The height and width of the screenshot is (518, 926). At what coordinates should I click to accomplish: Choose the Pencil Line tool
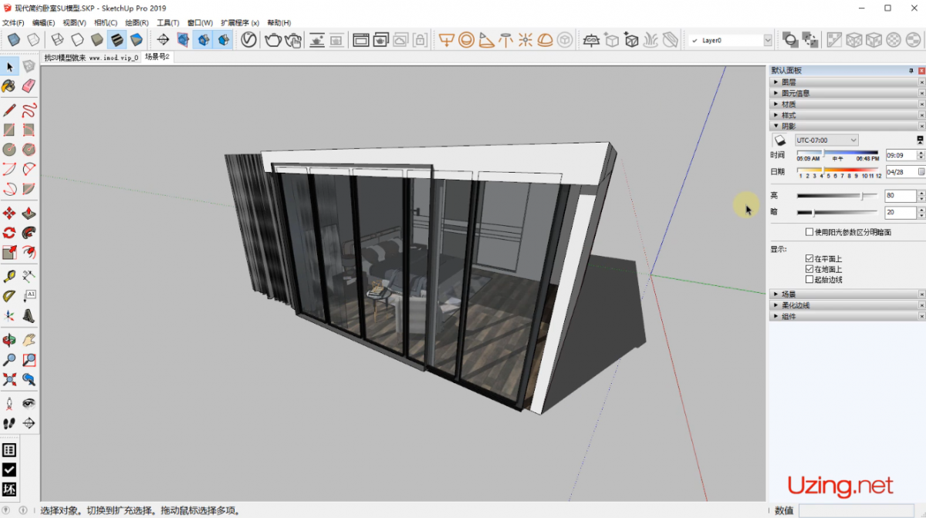point(9,110)
